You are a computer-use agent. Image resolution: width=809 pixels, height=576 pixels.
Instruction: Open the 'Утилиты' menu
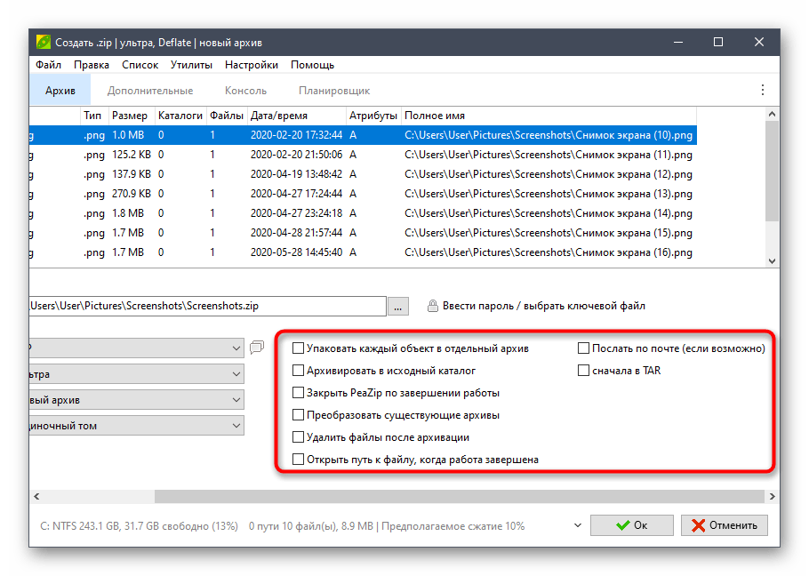(191, 65)
